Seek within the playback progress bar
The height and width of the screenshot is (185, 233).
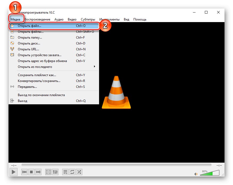coord(116,165)
